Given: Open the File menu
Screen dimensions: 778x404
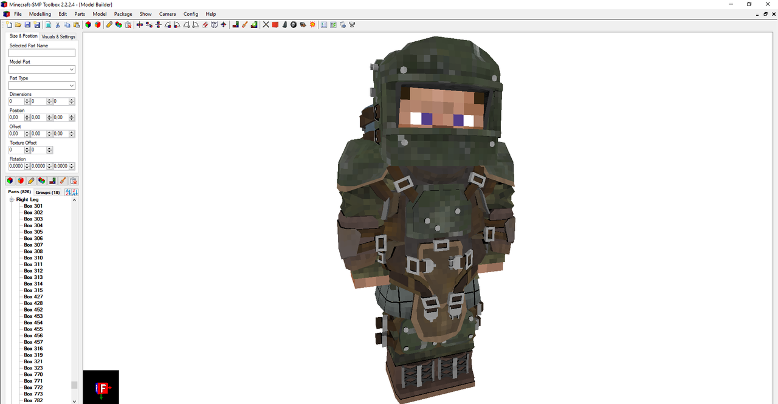Looking at the screenshot, I should (x=18, y=13).
